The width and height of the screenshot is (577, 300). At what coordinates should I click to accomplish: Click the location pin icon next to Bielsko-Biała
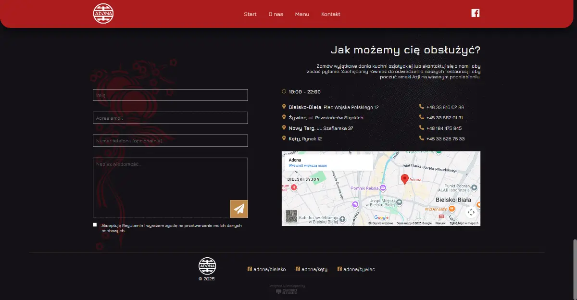284,106
